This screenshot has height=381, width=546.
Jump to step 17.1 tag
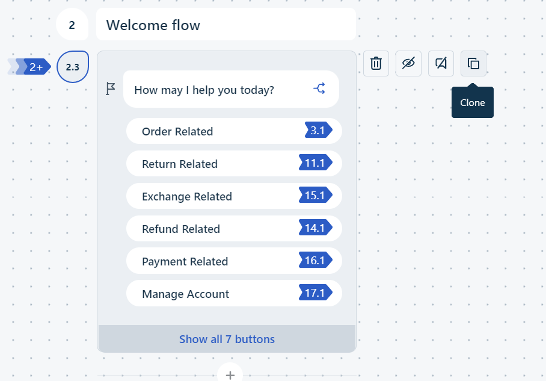tap(316, 293)
